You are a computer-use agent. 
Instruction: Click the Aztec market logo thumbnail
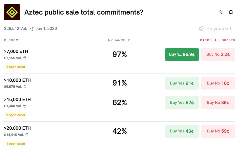12,12
